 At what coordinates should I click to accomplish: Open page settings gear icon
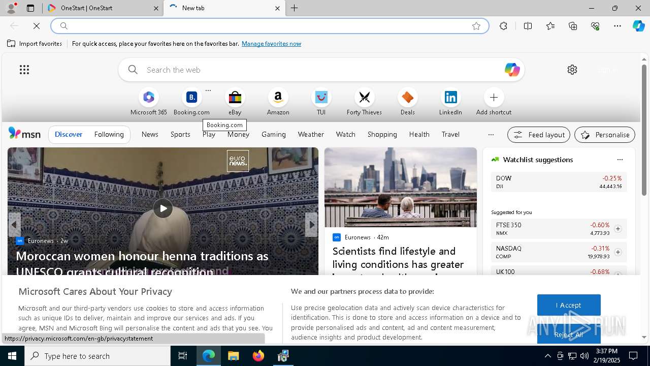tap(572, 70)
